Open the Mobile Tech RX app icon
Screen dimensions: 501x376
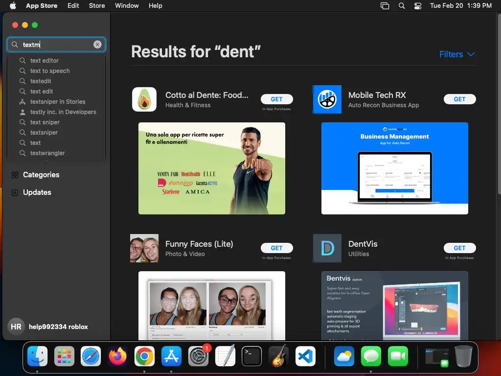(x=327, y=99)
